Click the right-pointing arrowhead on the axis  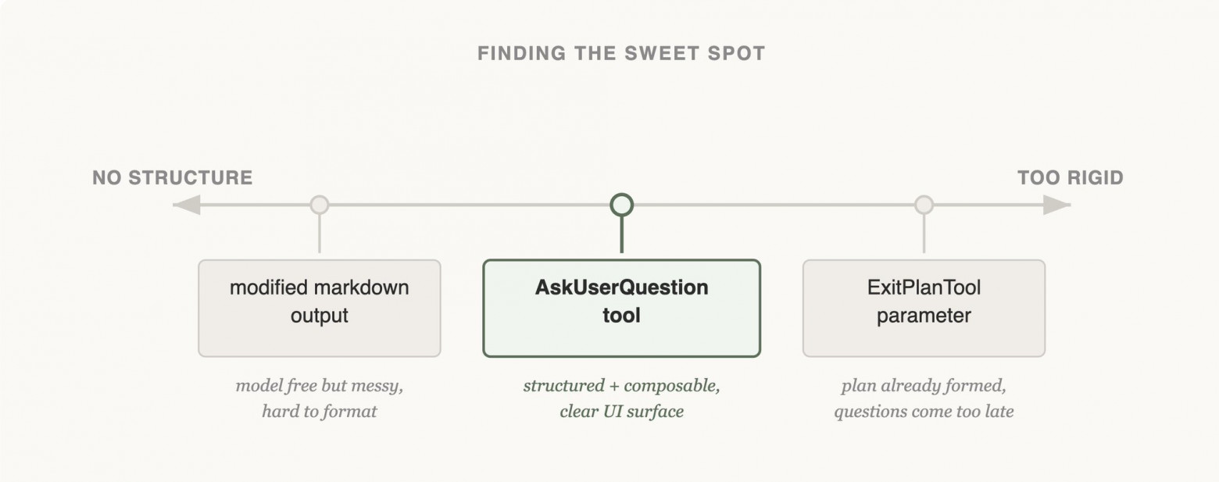tap(1056, 205)
